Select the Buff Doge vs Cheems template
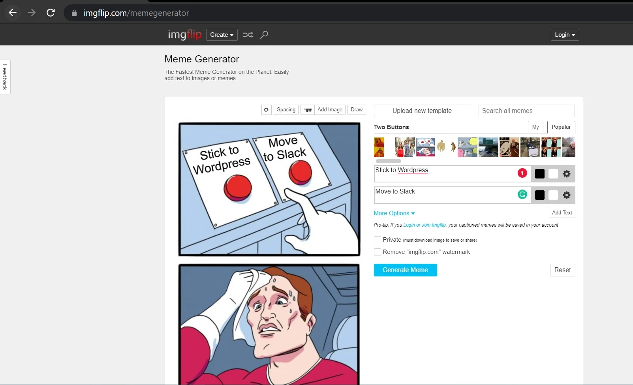The width and height of the screenshot is (633, 385). point(447,147)
